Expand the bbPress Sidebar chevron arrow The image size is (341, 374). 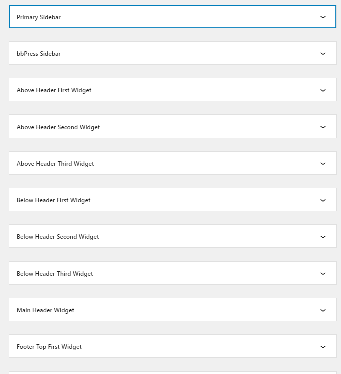323,54
